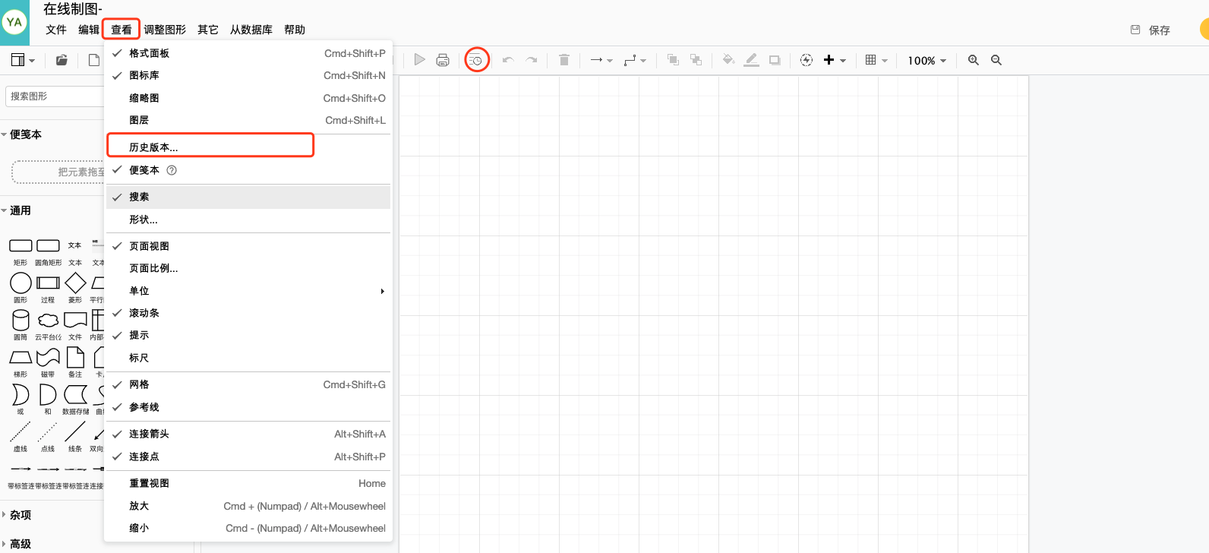The width and height of the screenshot is (1209, 553).
Task: Select the rectangle shape in library
Action: point(21,245)
